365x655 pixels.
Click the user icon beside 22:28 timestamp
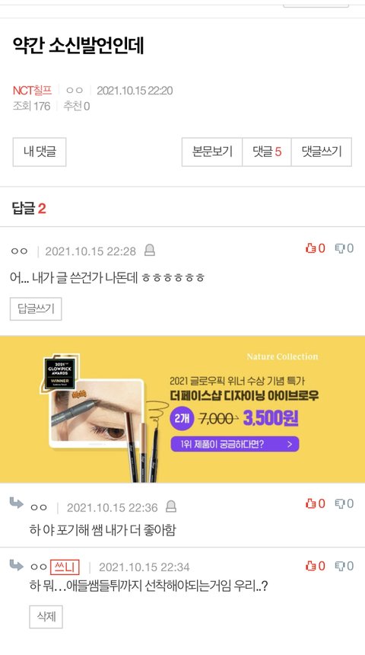click(150, 251)
